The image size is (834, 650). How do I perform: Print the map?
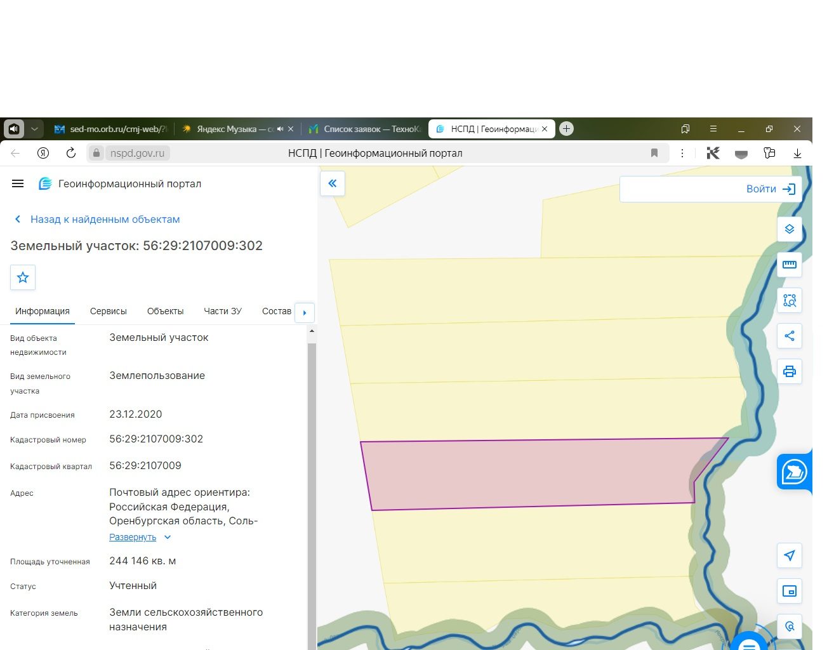(789, 371)
